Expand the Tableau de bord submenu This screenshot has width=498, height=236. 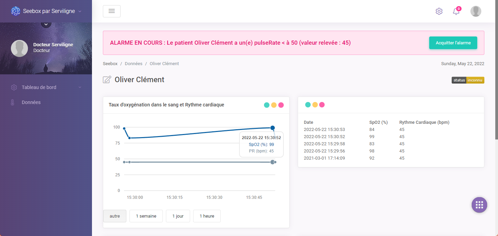coord(80,87)
